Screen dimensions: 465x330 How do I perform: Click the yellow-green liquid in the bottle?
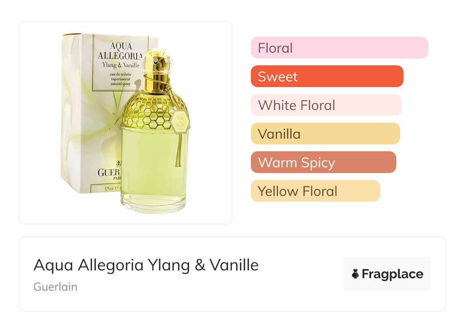153,164
